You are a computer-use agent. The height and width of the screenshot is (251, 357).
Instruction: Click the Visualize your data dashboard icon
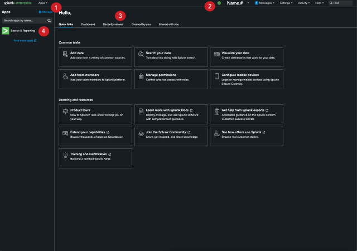[x=217, y=54]
